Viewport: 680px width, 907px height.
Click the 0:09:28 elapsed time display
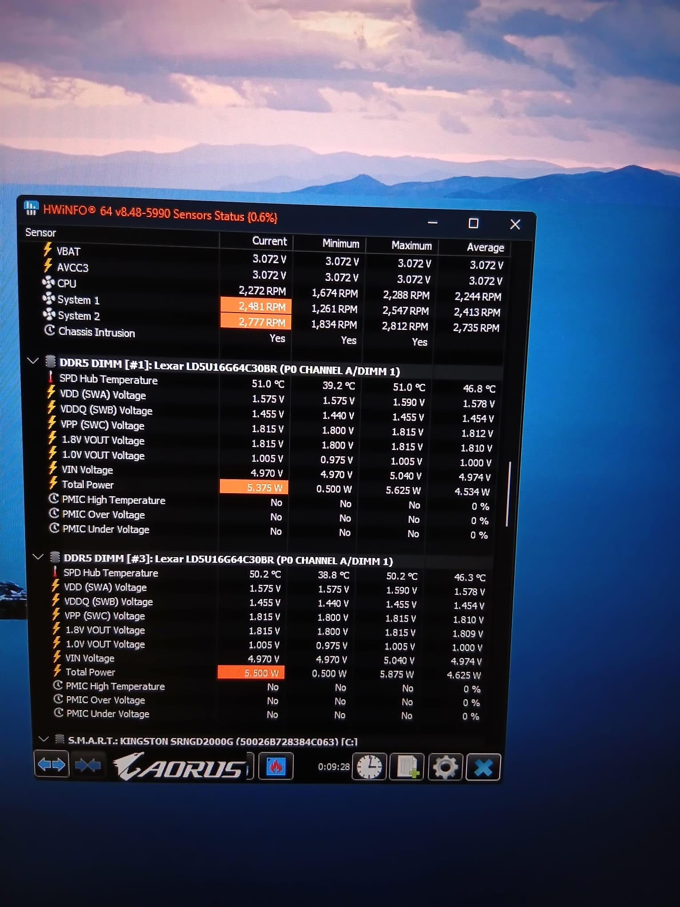coord(334,766)
